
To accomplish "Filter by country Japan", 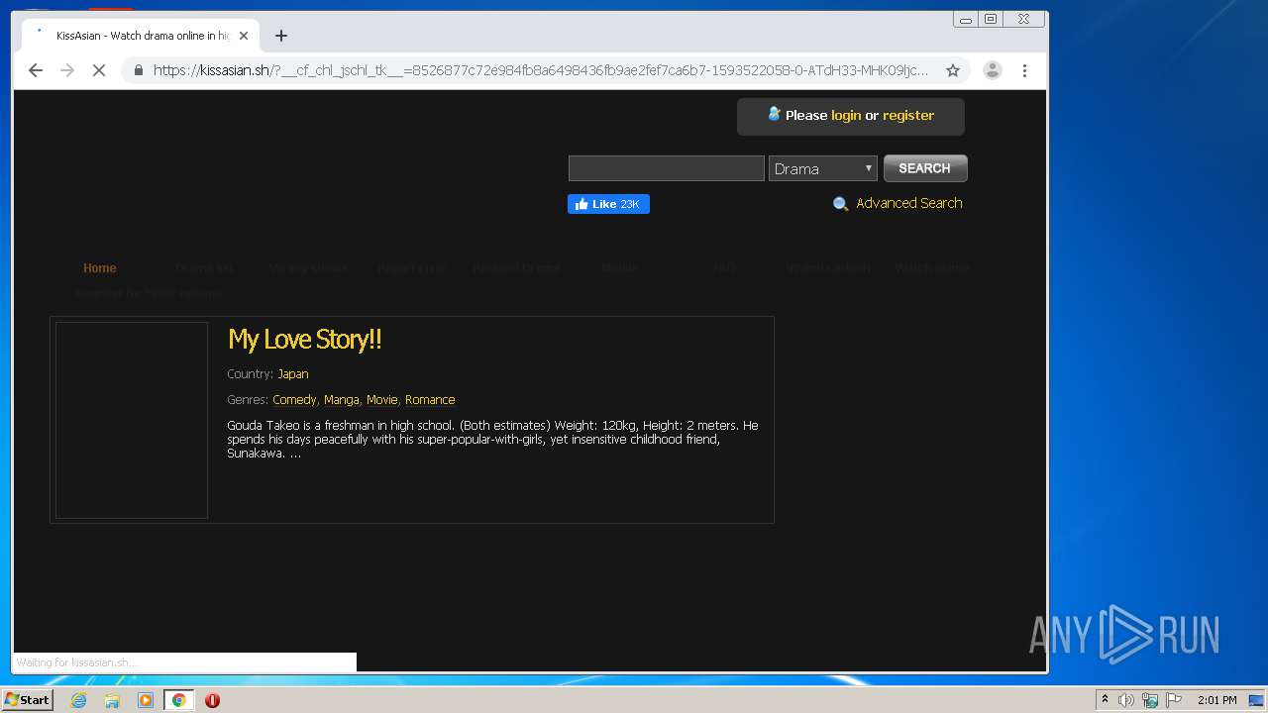I will pos(293,374).
